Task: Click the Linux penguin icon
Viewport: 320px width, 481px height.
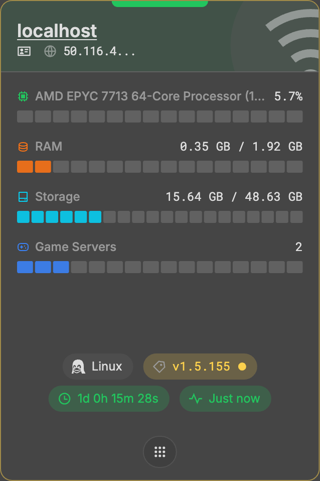Action: (77, 367)
